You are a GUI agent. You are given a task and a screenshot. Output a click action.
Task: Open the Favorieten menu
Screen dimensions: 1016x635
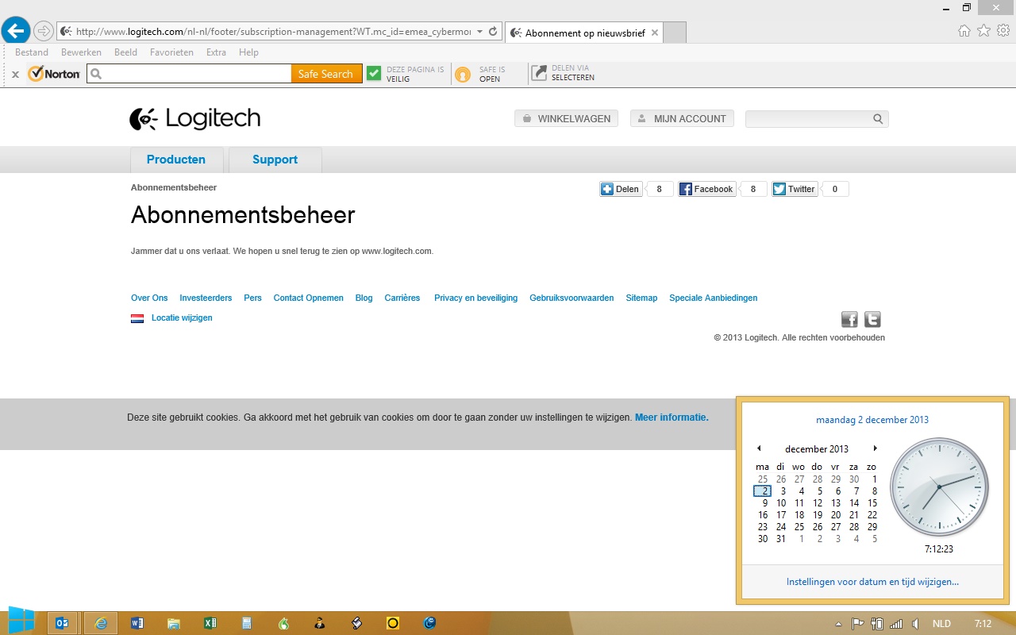171,52
